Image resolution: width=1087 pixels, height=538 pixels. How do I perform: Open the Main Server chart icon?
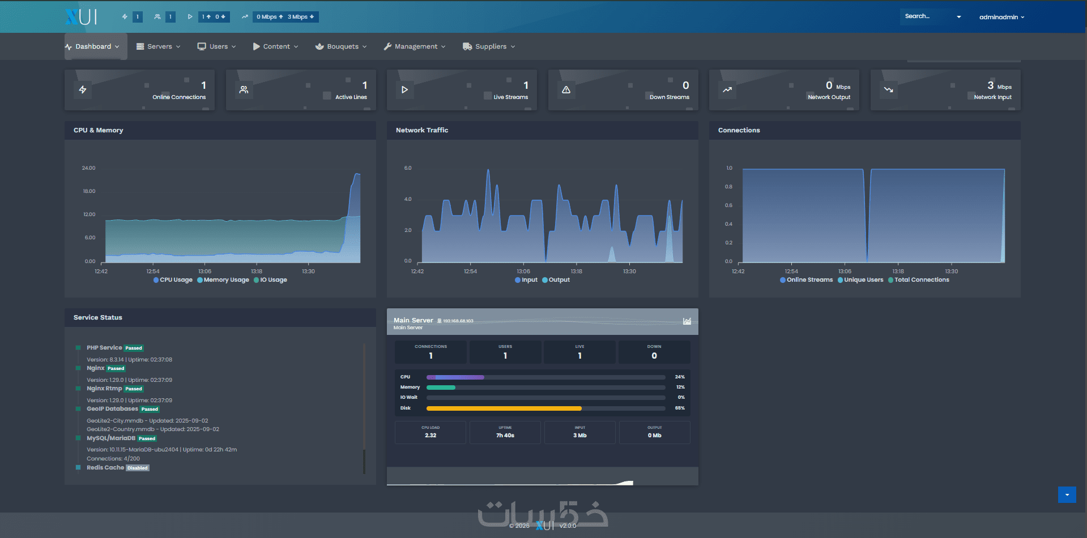tap(687, 321)
